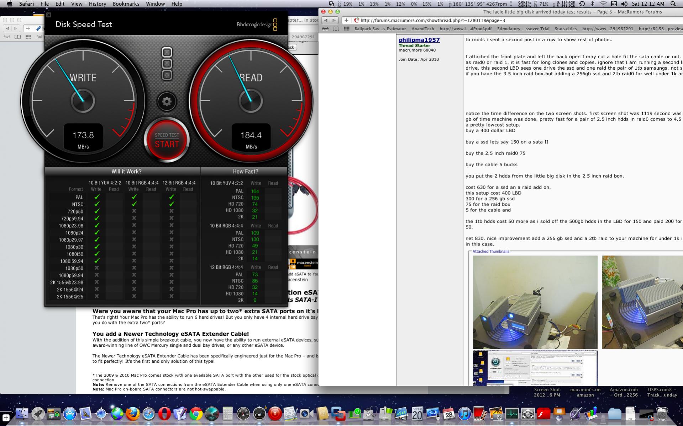Viewport: 683px width, 426px height.
Task: Open the Wi-Fi status menu
Action: click(603, 4)
